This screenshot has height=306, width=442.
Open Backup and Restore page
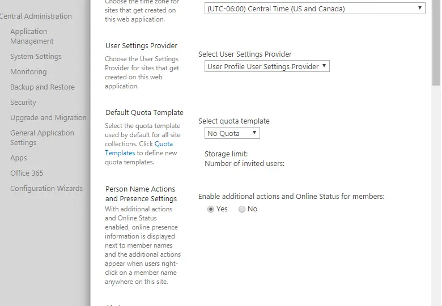[42, 87]
